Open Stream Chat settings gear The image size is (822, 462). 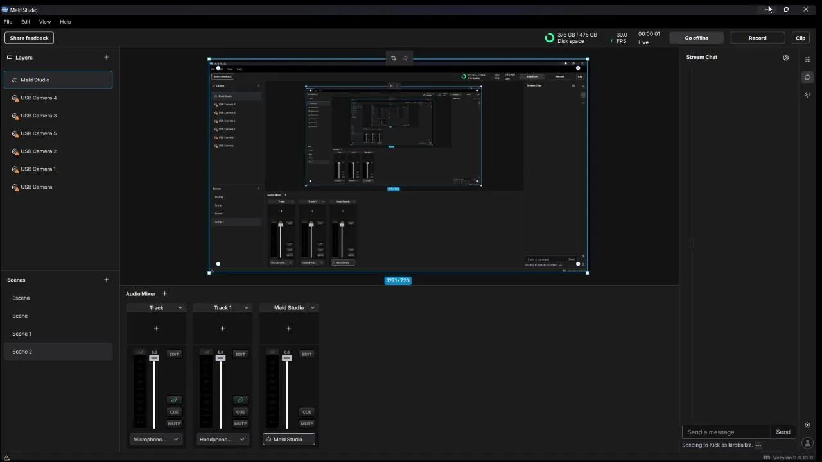tap(785, 58)
